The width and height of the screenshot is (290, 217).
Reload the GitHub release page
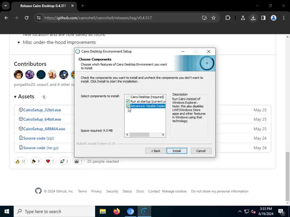coord(27,18)
